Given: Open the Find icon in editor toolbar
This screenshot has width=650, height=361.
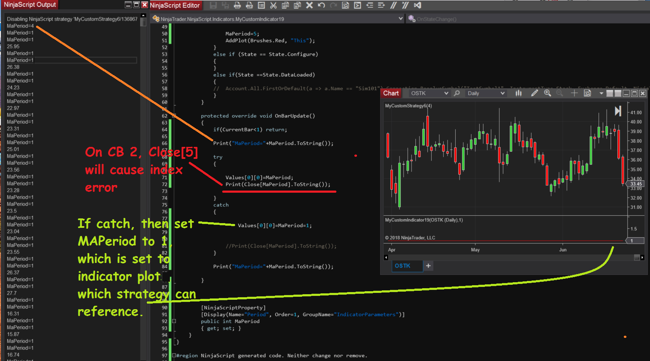Looking at the screenshot, I should [x=345, y=5].
